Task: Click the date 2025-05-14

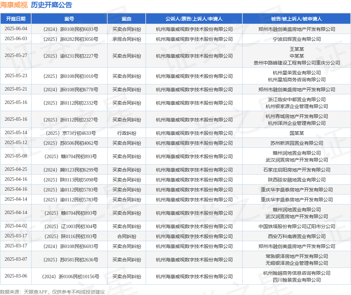Action: point(16,133)
